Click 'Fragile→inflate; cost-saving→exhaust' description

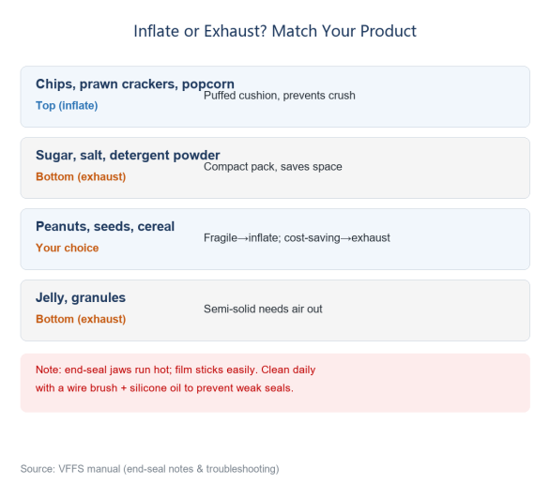click(x=297, y=238)
